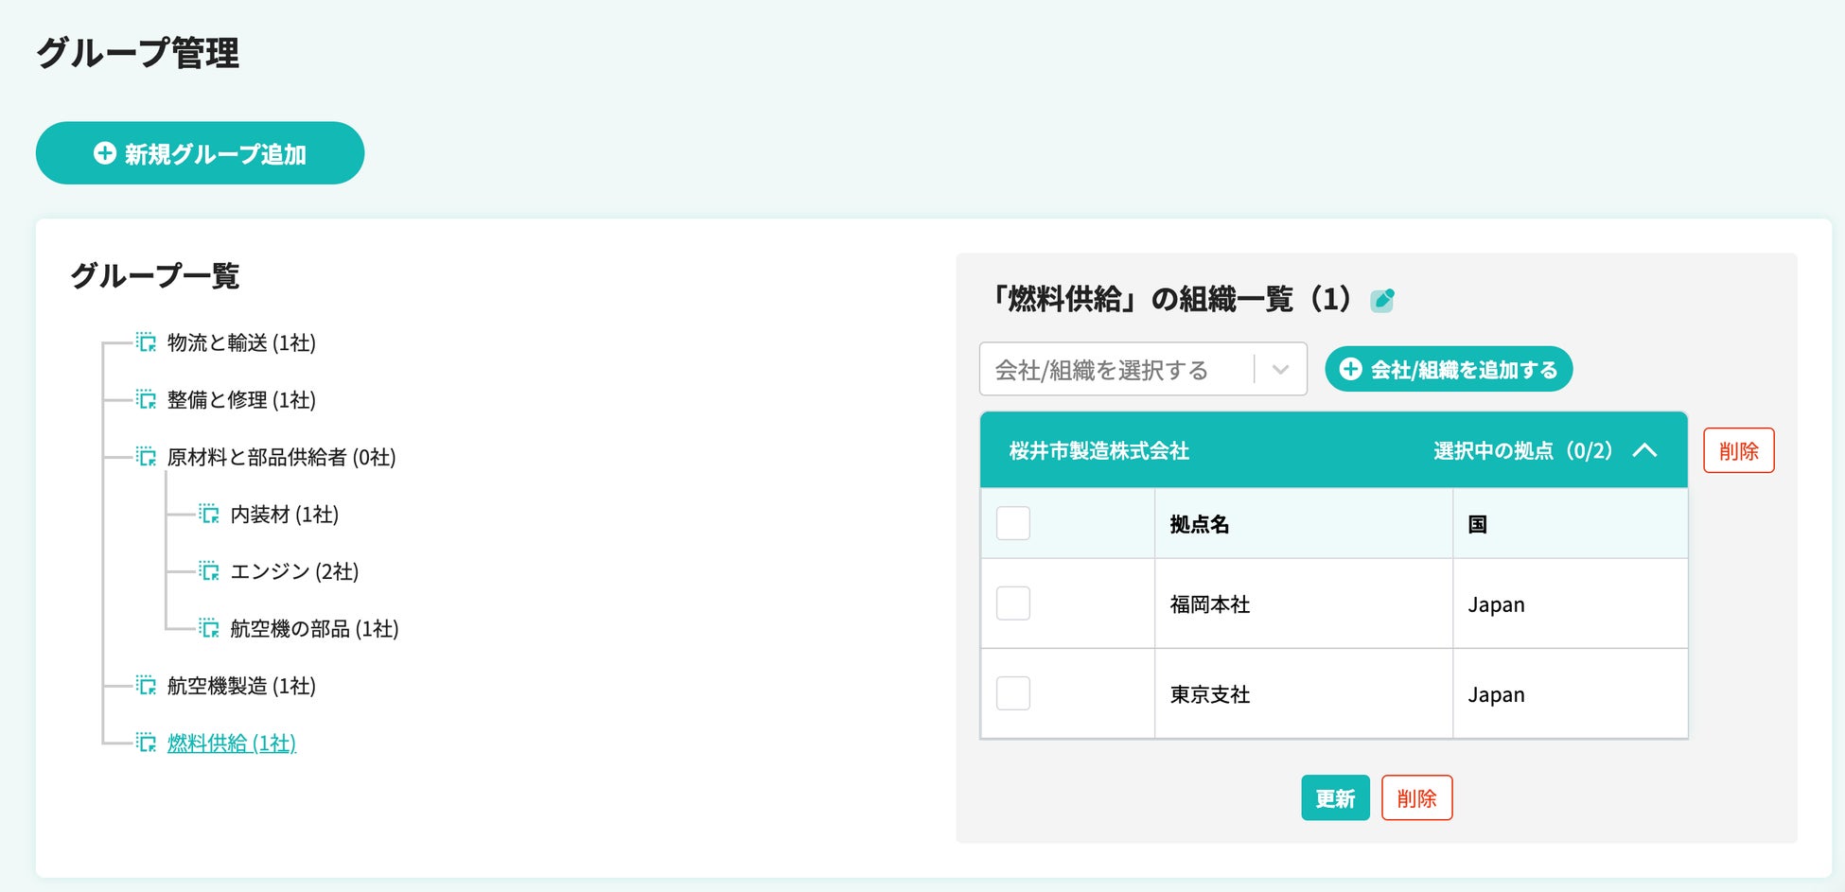Select 燃料供給 (1社) group link
Viewport: 1845px width, 892px height.
(x=231, y=743)
